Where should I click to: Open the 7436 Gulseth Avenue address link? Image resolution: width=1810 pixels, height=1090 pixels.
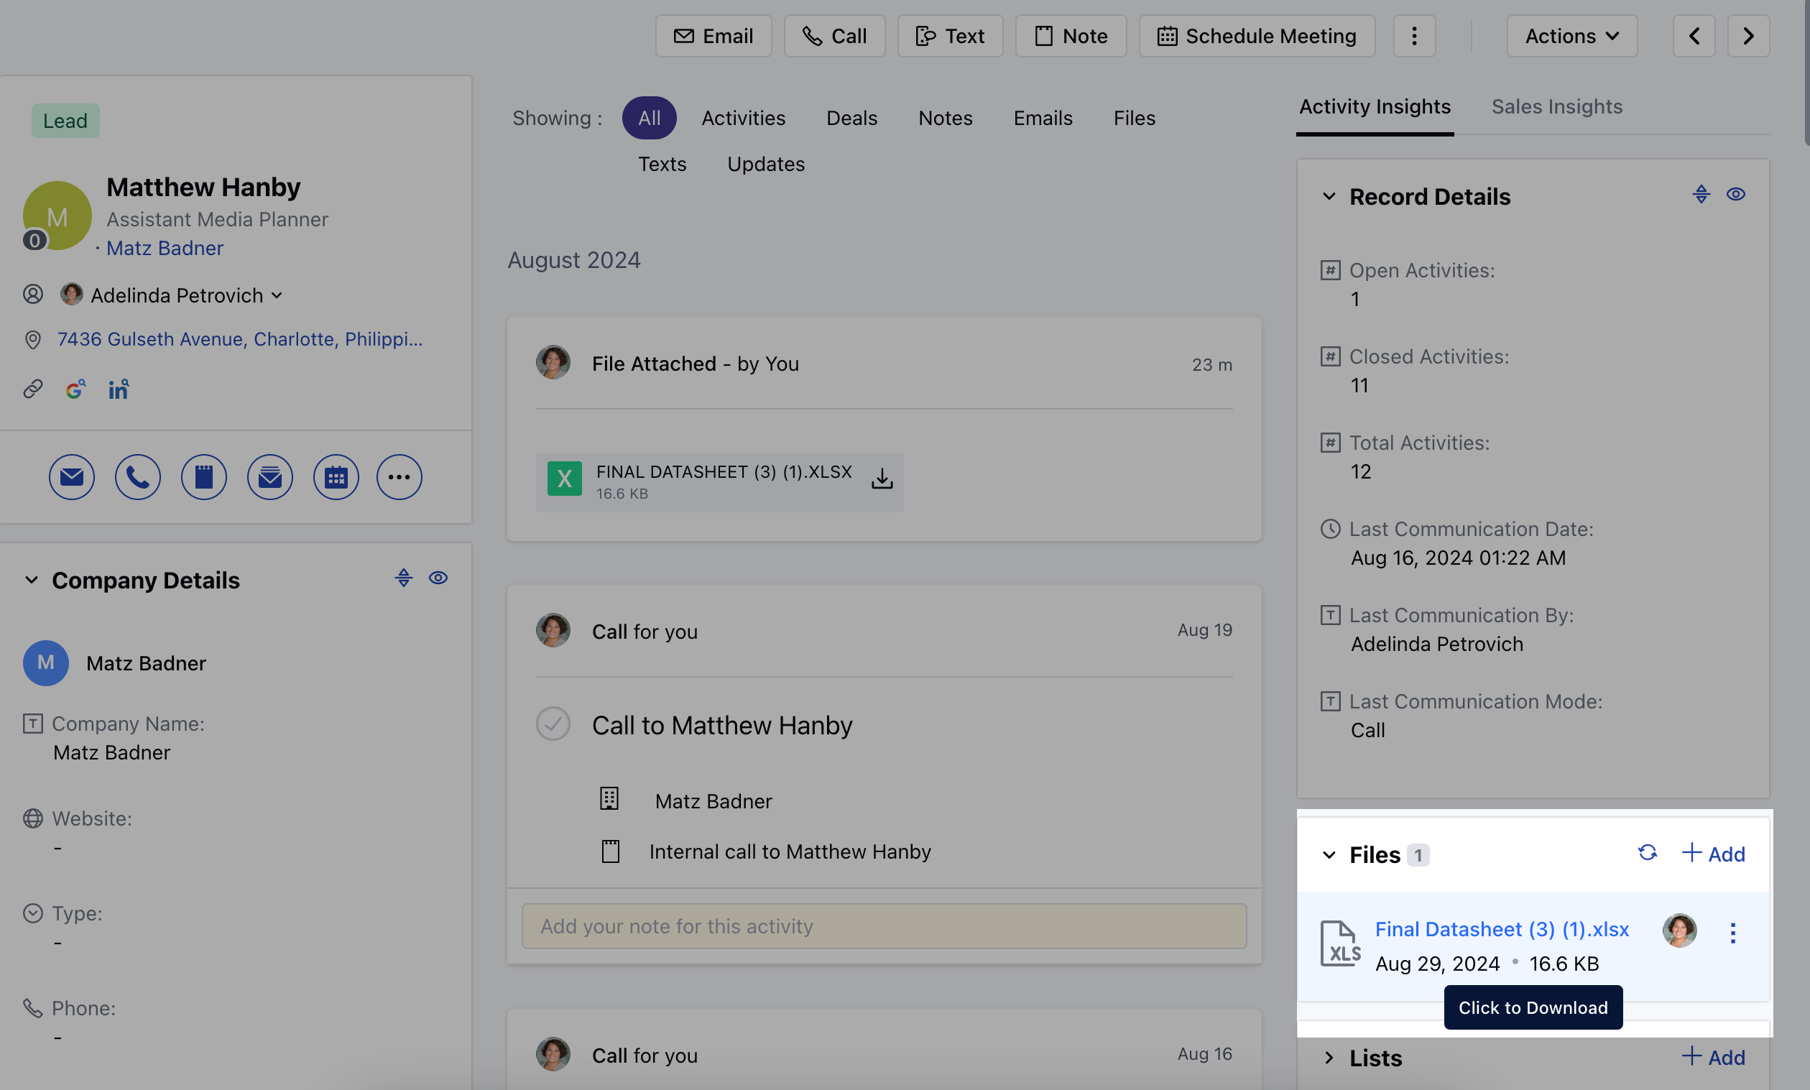click(239, 339)
